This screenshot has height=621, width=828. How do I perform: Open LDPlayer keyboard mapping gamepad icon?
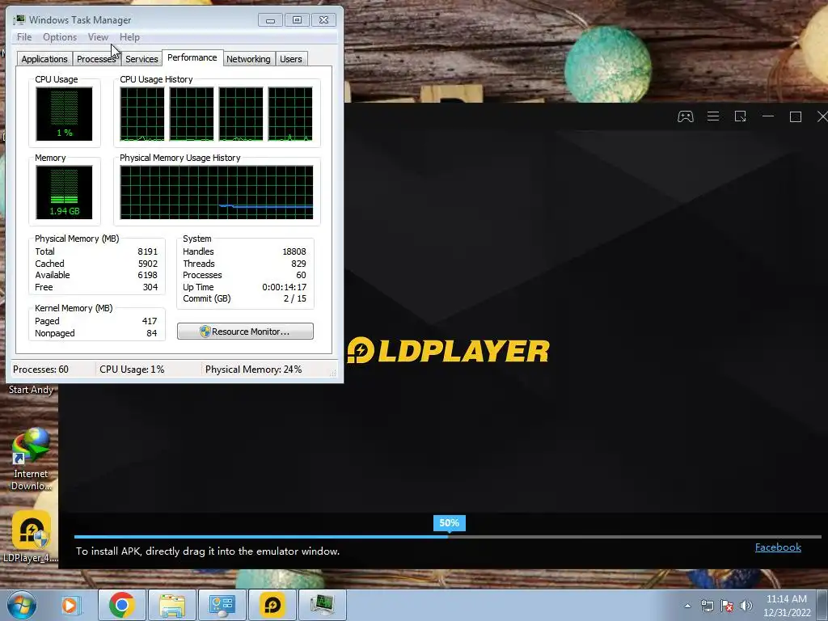685,116
